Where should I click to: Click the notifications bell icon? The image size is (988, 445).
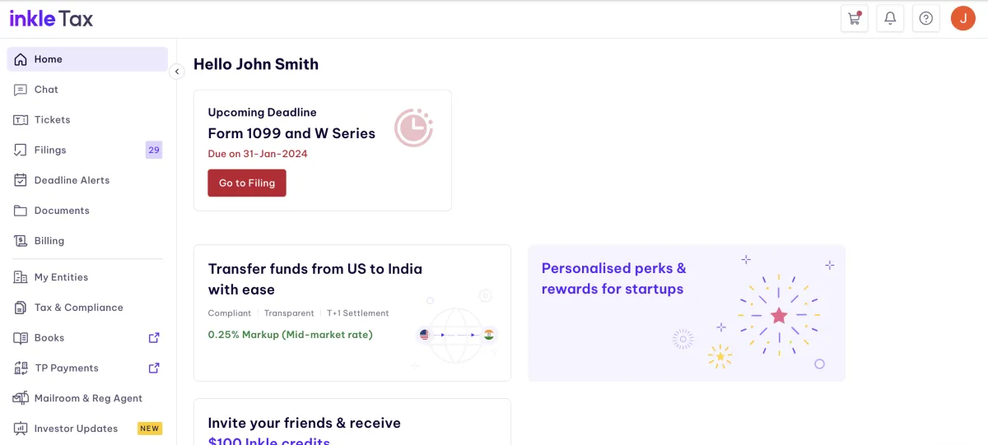[x=890, y=18]
